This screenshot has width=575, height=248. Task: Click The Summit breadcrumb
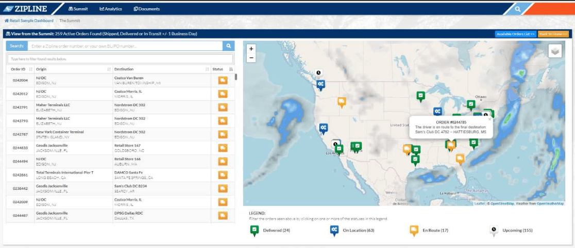(70, 21)
